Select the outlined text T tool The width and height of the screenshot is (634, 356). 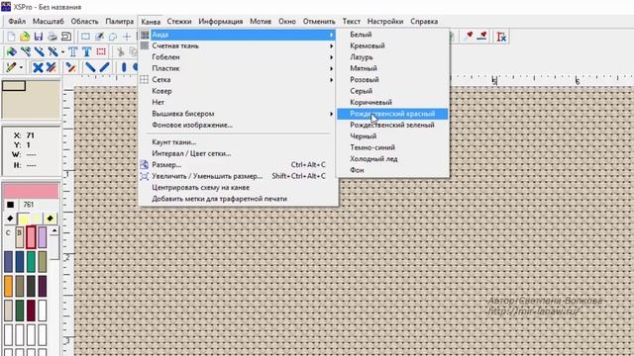point(72,51)
